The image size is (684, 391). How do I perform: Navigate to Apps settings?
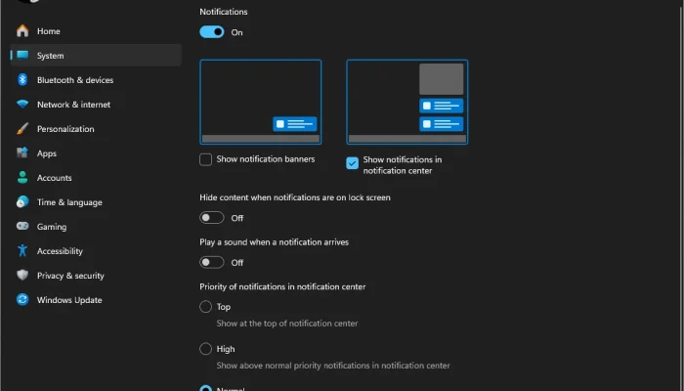96,153
